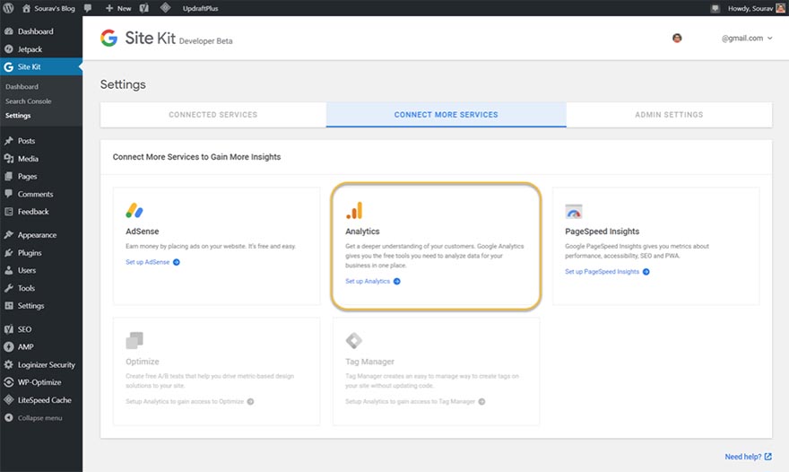The image size is (789, 472).
Task: Expand the @gmail.com account dropdown
Action: (747, 39)
